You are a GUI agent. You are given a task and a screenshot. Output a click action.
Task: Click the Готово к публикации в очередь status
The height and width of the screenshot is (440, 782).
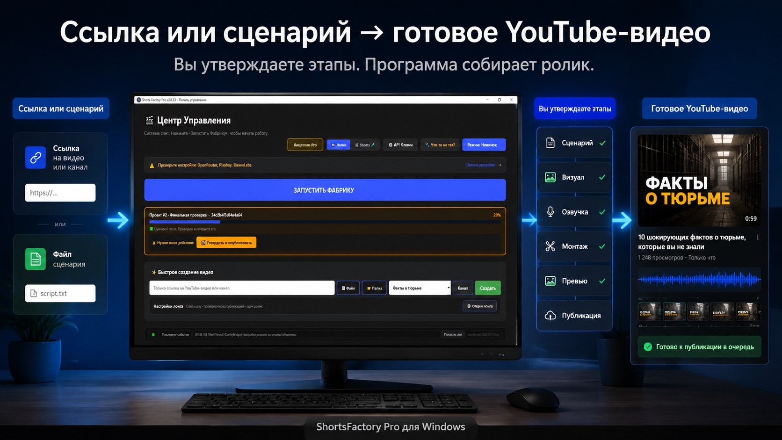(x=699, y=346)
